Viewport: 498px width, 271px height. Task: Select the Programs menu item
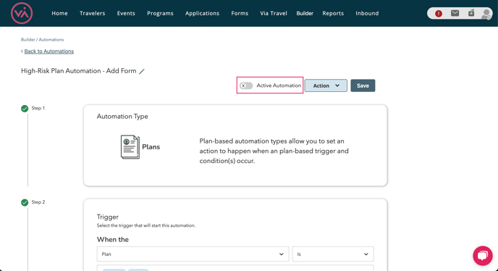click(x=160, y=13)
